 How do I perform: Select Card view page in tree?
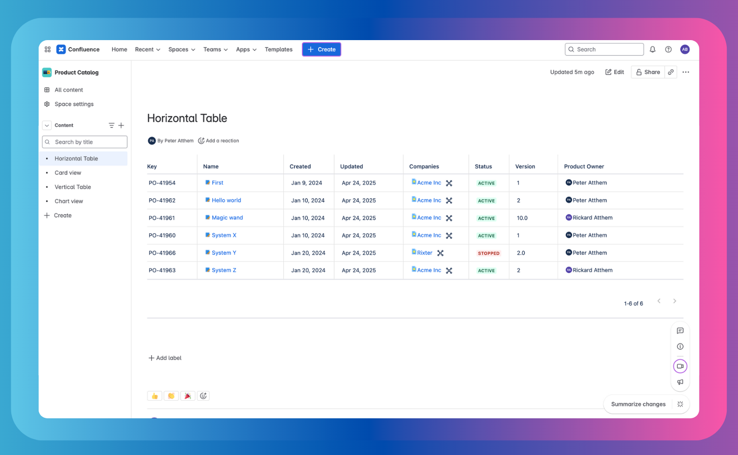pos(68,173)
